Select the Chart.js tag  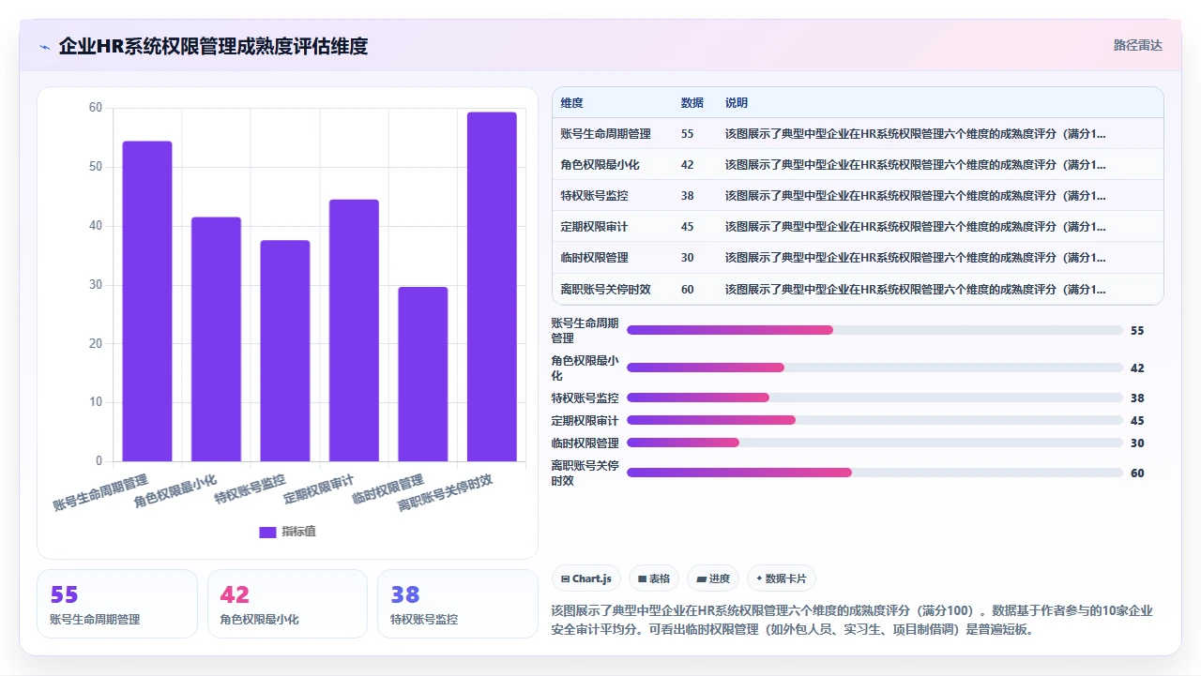[586, 578]
